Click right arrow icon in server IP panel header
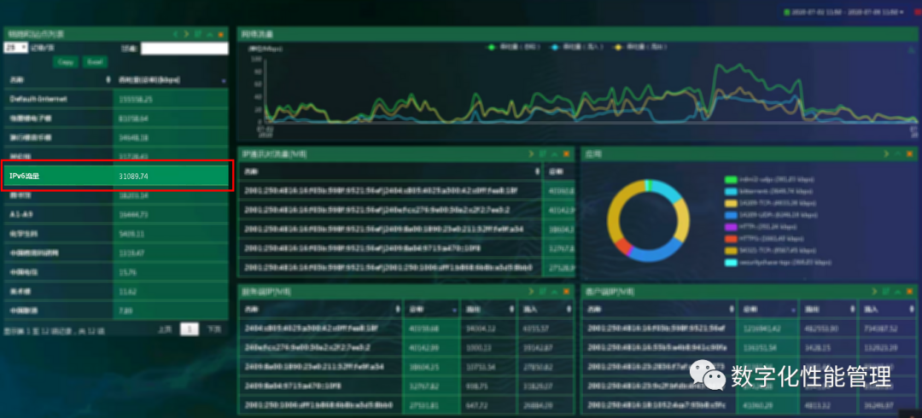Screen dimensions: 922x418 point(531,291)
